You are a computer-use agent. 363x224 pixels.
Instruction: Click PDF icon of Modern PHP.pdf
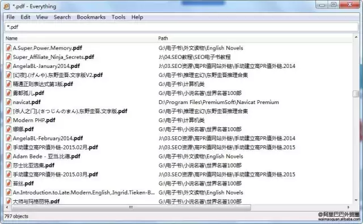9,120
